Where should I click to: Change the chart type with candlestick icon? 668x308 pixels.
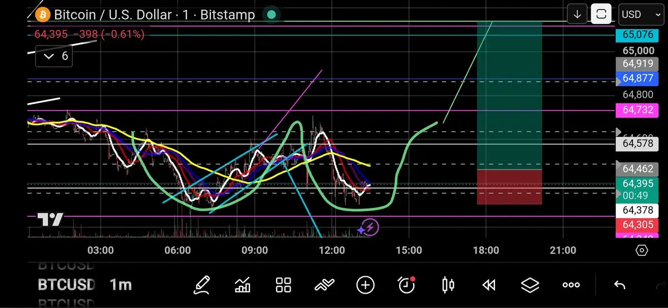pos(448,285)
